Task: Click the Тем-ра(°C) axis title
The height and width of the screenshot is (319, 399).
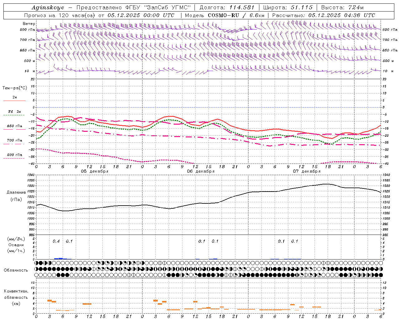Action: [x=15, y=88]
